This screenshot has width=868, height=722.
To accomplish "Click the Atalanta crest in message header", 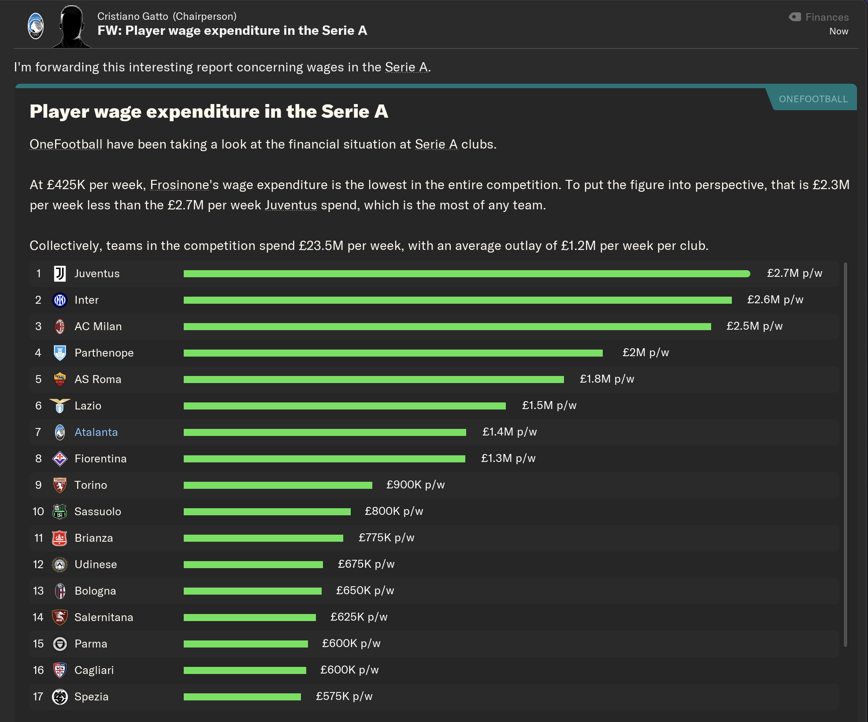I will (x=36, y=26).
